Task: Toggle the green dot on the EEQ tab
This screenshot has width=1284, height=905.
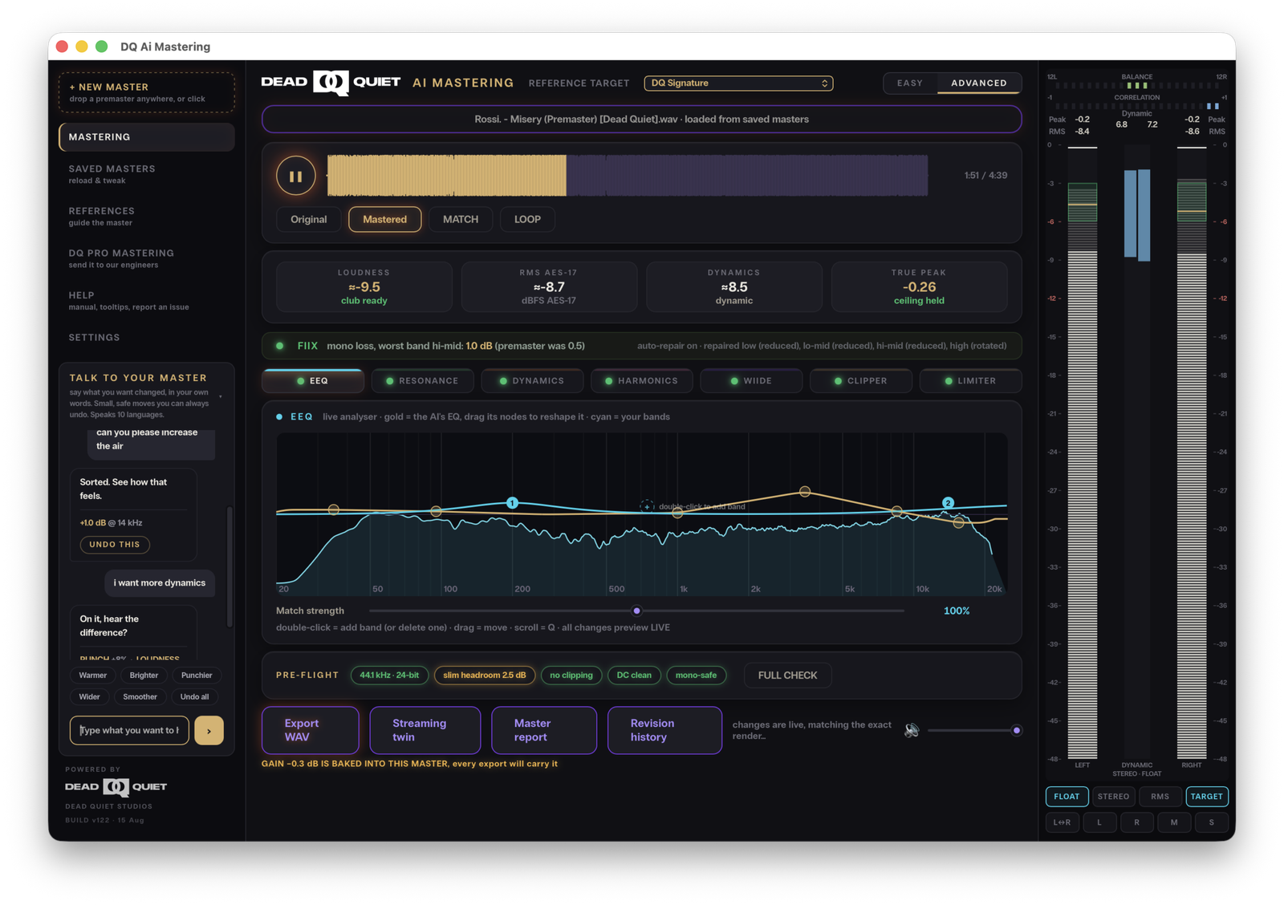Action: [300, 381]
